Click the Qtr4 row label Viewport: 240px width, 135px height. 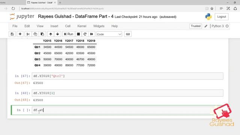pyautogui.click(x=37, y=65)
